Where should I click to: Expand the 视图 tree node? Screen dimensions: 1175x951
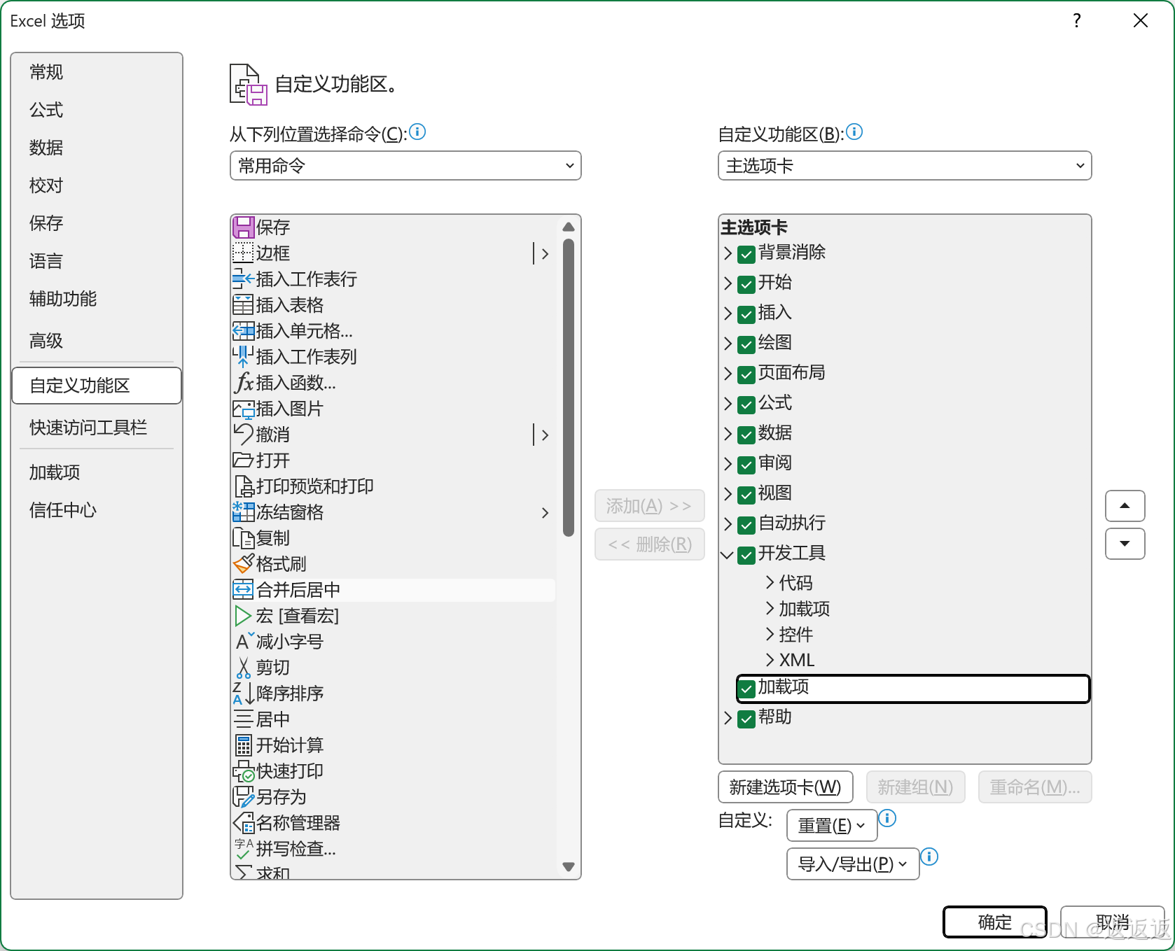tap(728, 493)
